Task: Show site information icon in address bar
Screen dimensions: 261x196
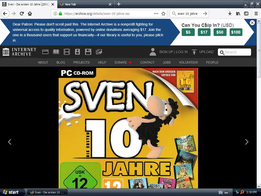Action: (55, 14)
